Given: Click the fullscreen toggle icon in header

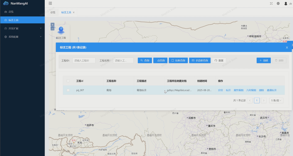Looking at the screenshot, I should click(271, 4).
